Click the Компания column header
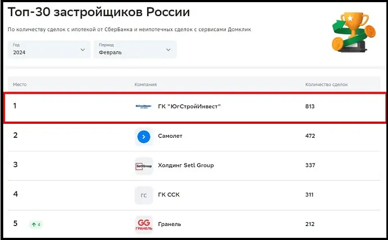This screenshot has width=388, height=240. point(145,84)
